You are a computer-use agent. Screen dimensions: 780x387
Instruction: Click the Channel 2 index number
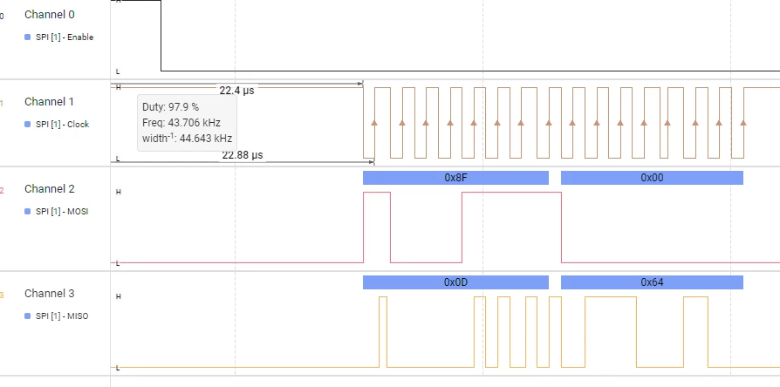point(2,190)
